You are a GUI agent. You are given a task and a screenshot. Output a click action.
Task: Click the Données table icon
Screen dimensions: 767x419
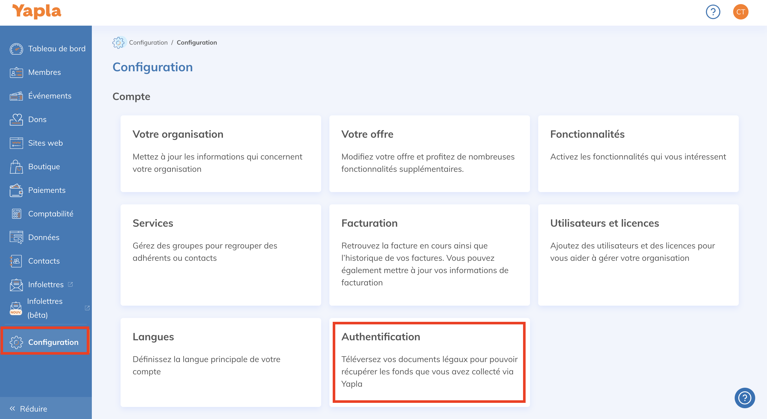pyautogui.click(x=16, y=237)
